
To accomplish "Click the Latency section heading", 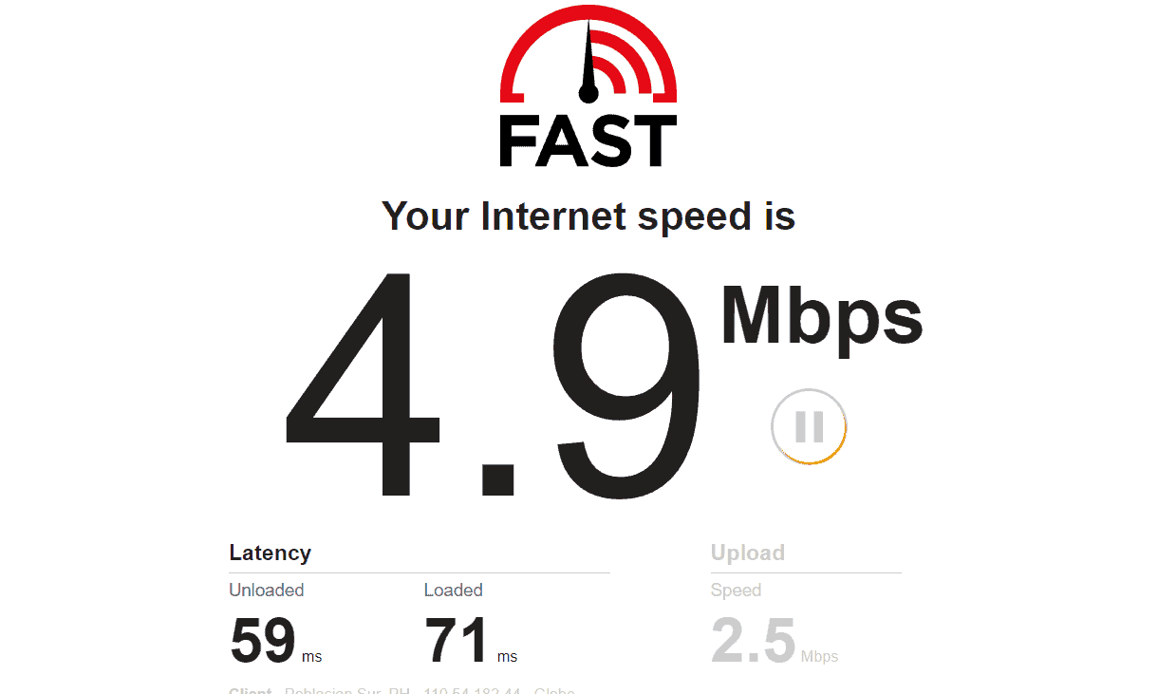I will pos(271,553).
